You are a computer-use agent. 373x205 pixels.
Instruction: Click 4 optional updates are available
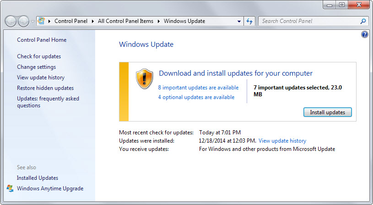click(x=196, y=97)
